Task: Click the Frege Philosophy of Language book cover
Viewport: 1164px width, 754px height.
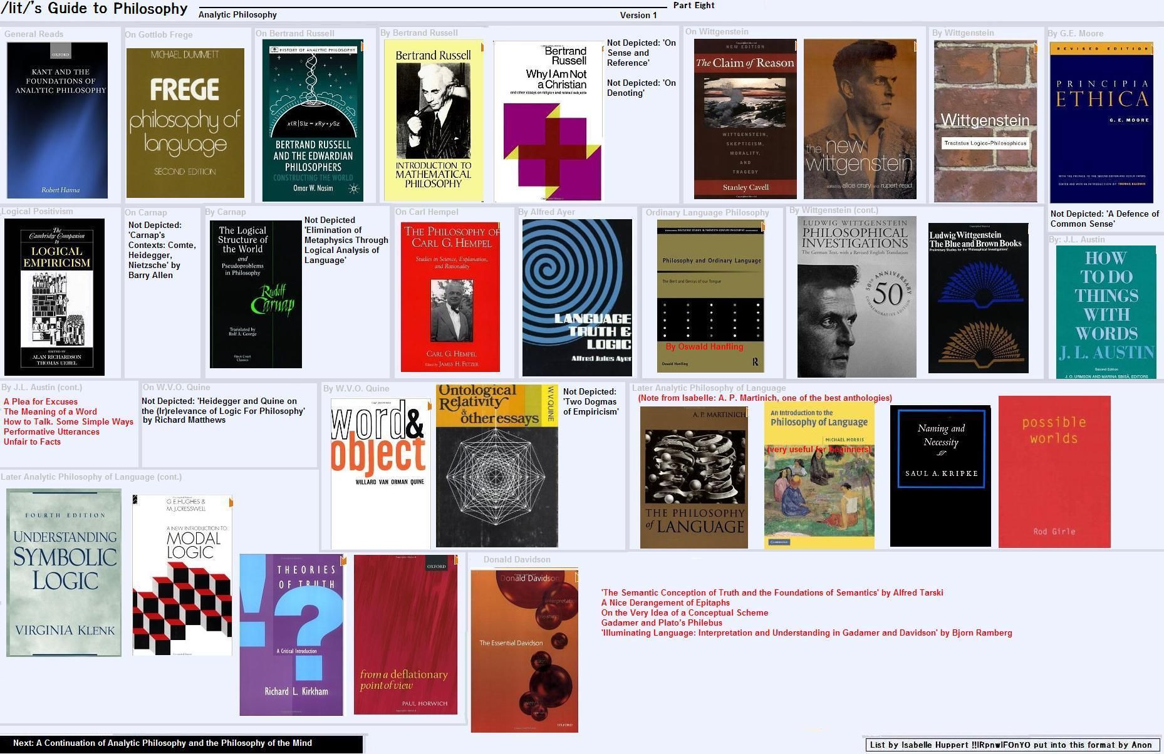Action: (185, 123)
